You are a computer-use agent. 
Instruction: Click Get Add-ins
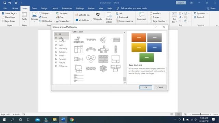(x=82, y=15)
